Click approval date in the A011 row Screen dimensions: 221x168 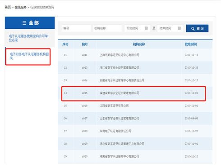pyautogui.click(x=191, y=55)
